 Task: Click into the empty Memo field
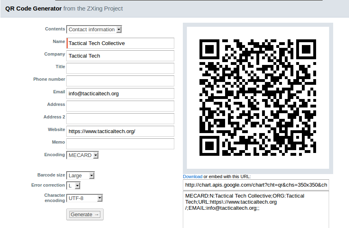point(120,144)
